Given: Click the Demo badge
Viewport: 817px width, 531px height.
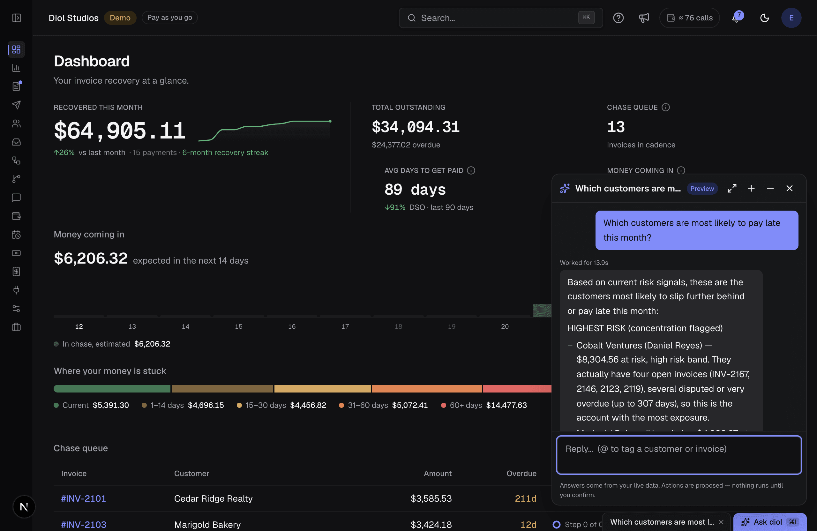Looking at the screenshot, I should [x=120, y=18].
